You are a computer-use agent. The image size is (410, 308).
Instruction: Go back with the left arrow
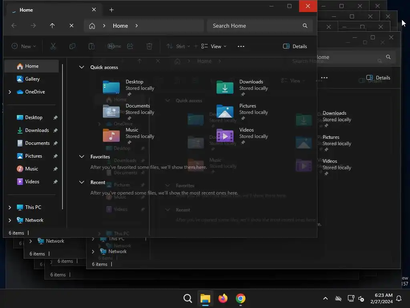click(14, 26)
